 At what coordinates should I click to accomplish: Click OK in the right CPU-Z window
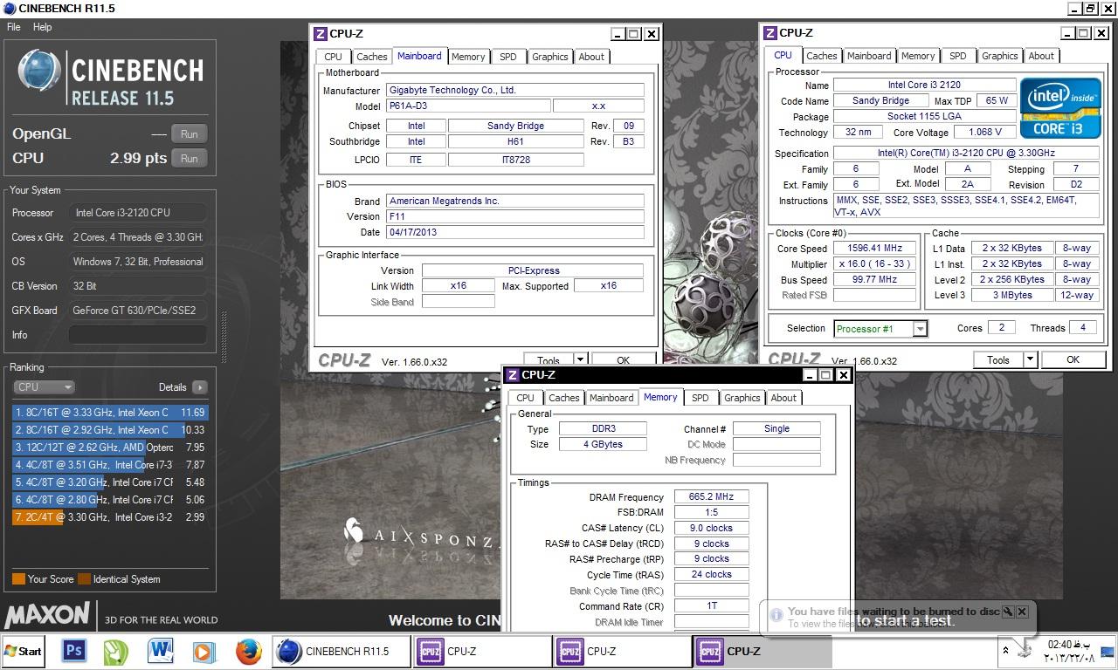point(1073,359)
